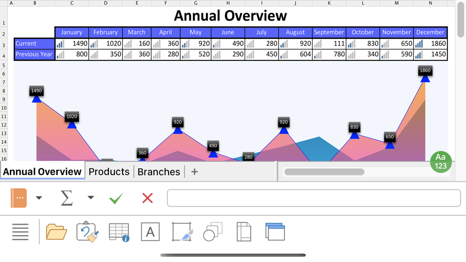Viewport: 466px width, 262px height.
Task: Expand dropdown arrow next to Sum icon
Action: 91,197
